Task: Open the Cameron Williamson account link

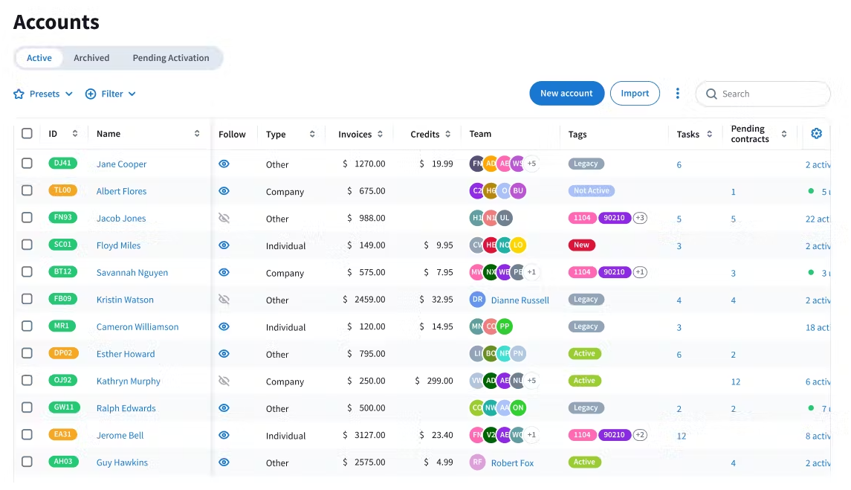Action: coord(137,327)
